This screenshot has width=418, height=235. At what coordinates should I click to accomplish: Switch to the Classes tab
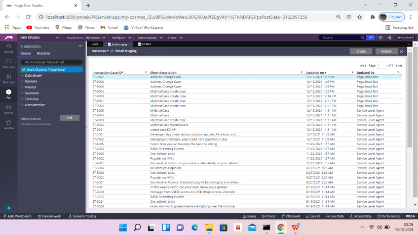pos(26,54)
